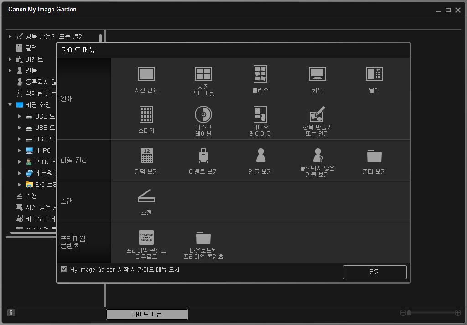Image resolution: width=467 pixels, height=325 pixels.
Task: Select 스캔 item in sidebar tree
Action: coord(26,196)
